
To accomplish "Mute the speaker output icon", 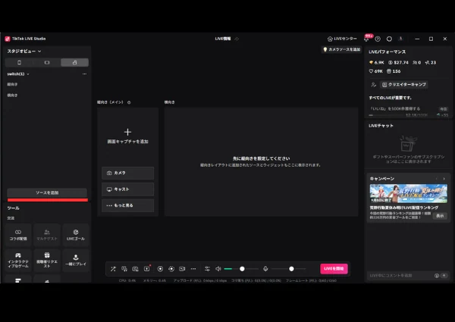I will (218, 269).
